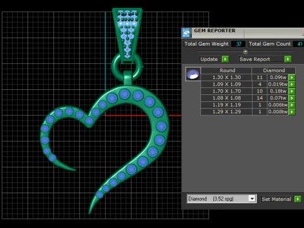
Task: Select the 1.09 X 1.09 size cell
Action: coord(226,84)
